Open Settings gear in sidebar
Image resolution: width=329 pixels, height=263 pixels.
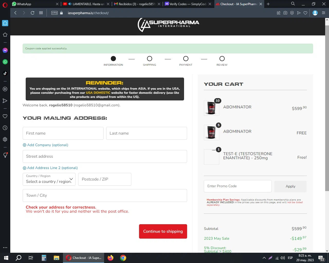click(x=5, y=139)
